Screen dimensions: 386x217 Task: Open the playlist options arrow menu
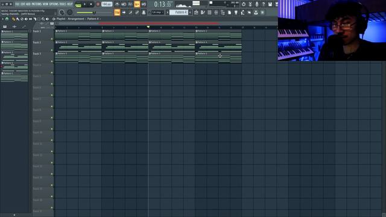[2, 19]
